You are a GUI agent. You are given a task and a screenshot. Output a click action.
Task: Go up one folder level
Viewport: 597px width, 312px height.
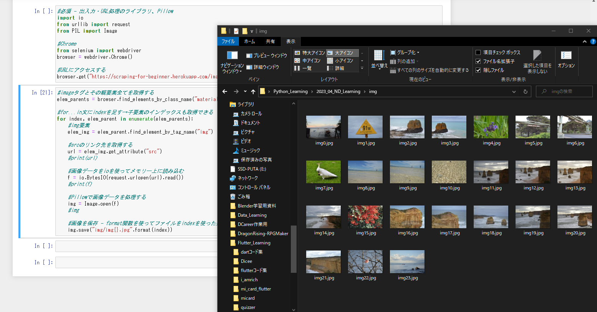[253, 91]
